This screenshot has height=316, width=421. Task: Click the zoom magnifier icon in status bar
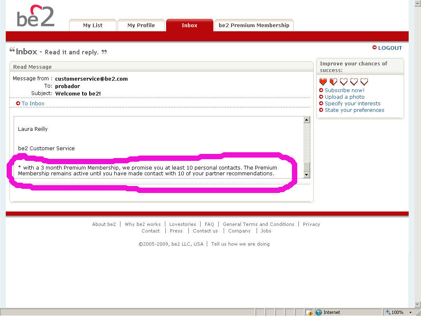click(x=388, y=312)
